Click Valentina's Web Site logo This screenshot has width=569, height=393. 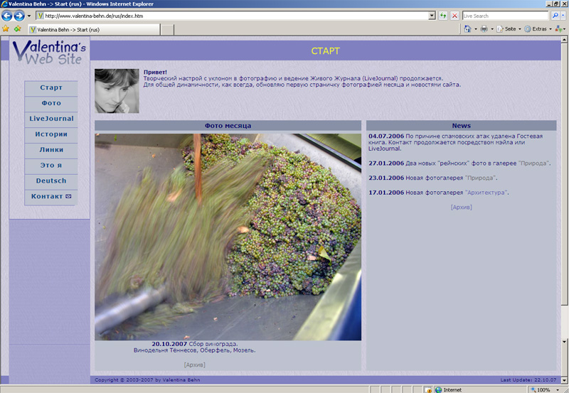(49, 53)
